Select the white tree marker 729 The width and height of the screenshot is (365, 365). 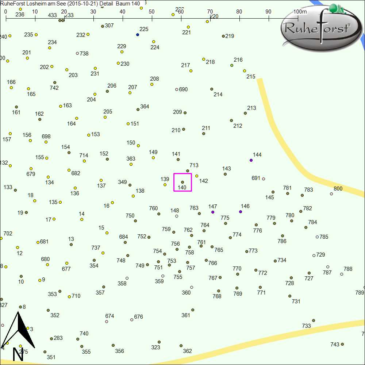point(314,255)
